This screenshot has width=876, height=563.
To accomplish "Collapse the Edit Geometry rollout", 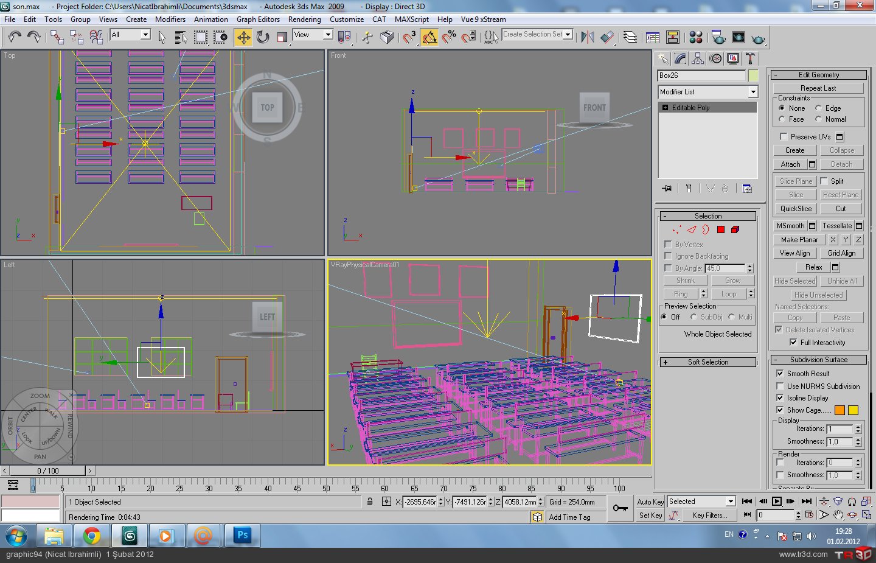I will [x=819, y=75].
